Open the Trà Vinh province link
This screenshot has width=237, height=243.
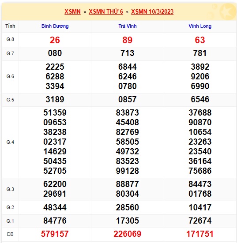coord(128,26)
